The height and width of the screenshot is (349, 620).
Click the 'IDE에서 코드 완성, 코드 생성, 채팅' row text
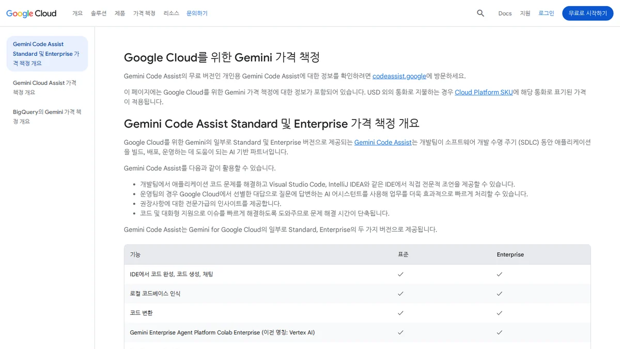click(172, 274)
